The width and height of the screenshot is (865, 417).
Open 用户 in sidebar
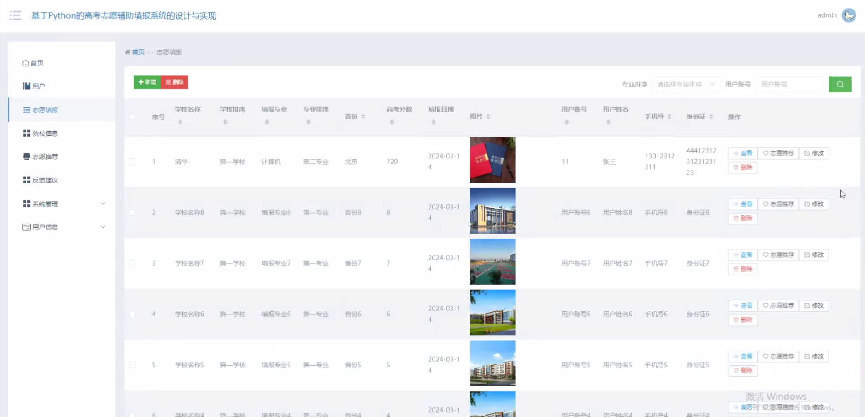click(x=62, y=86)
